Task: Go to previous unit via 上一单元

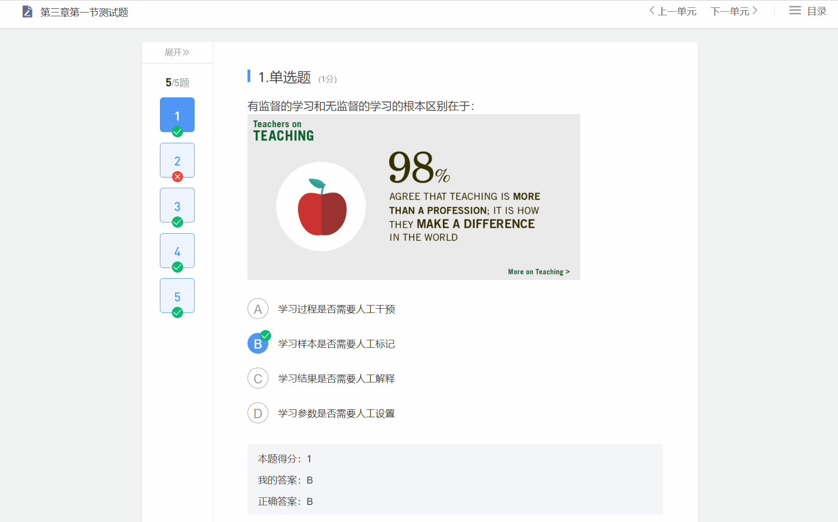Action: [x=673, y=11]
